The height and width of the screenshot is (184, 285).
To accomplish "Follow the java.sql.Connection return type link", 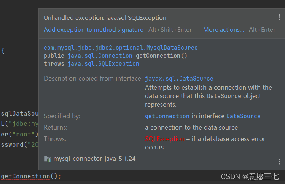I will (100, 56).
